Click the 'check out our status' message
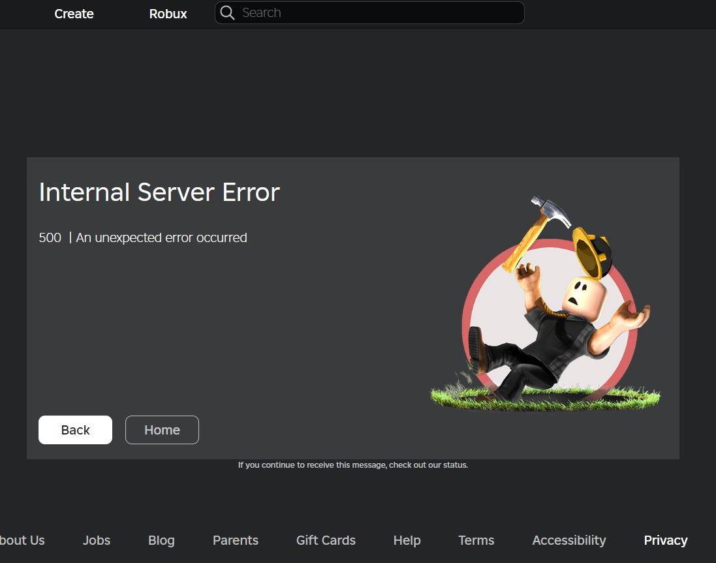716x563 pixels. (353, 465)
